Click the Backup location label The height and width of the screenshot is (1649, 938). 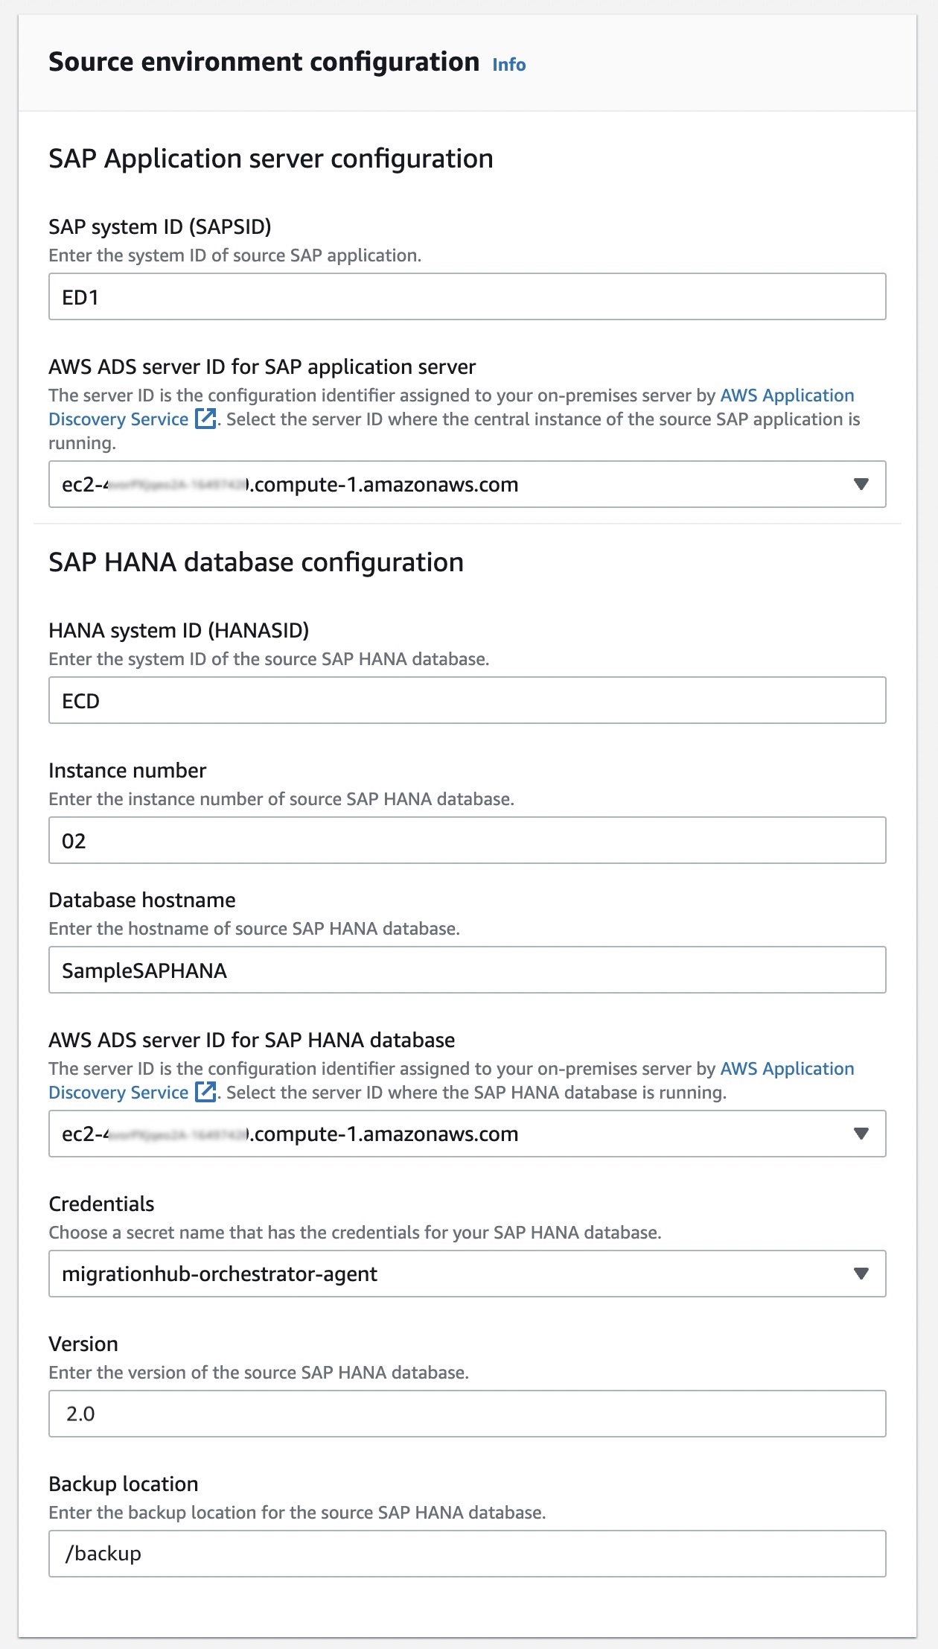124,1484
